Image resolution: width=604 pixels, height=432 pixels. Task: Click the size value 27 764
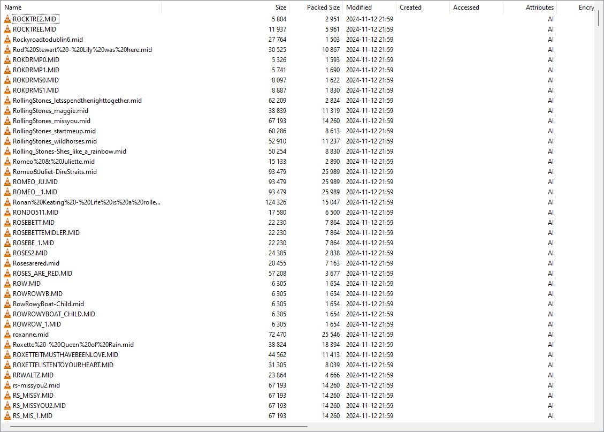[277, 39]
